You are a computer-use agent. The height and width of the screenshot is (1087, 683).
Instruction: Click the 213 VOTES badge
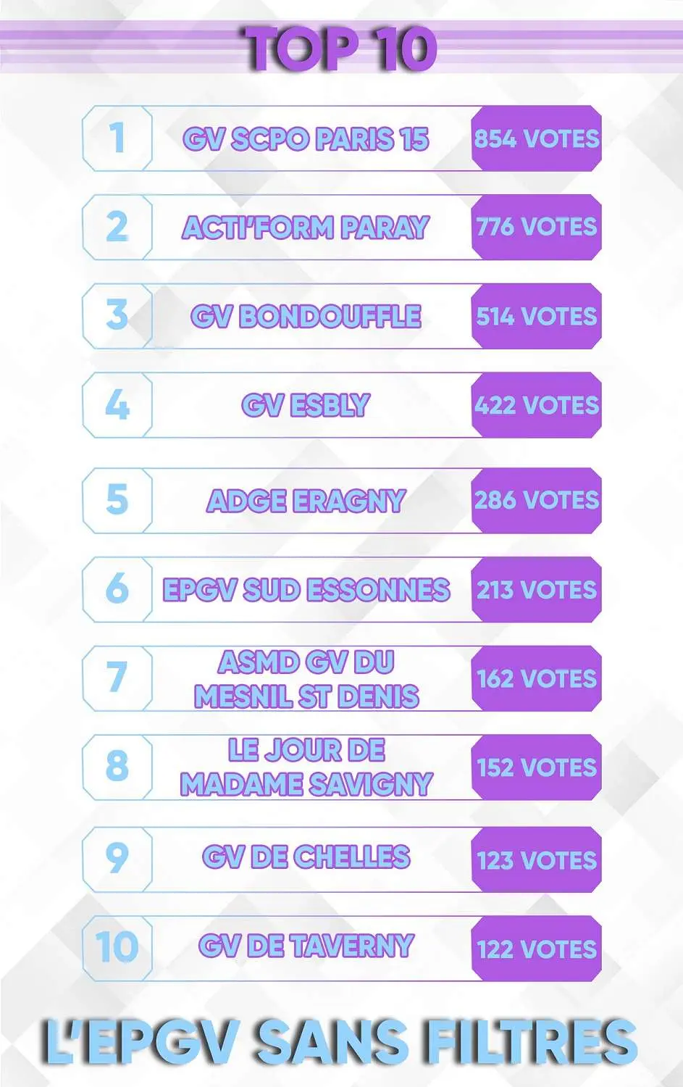pyautogui.click(x=536, y=590)
